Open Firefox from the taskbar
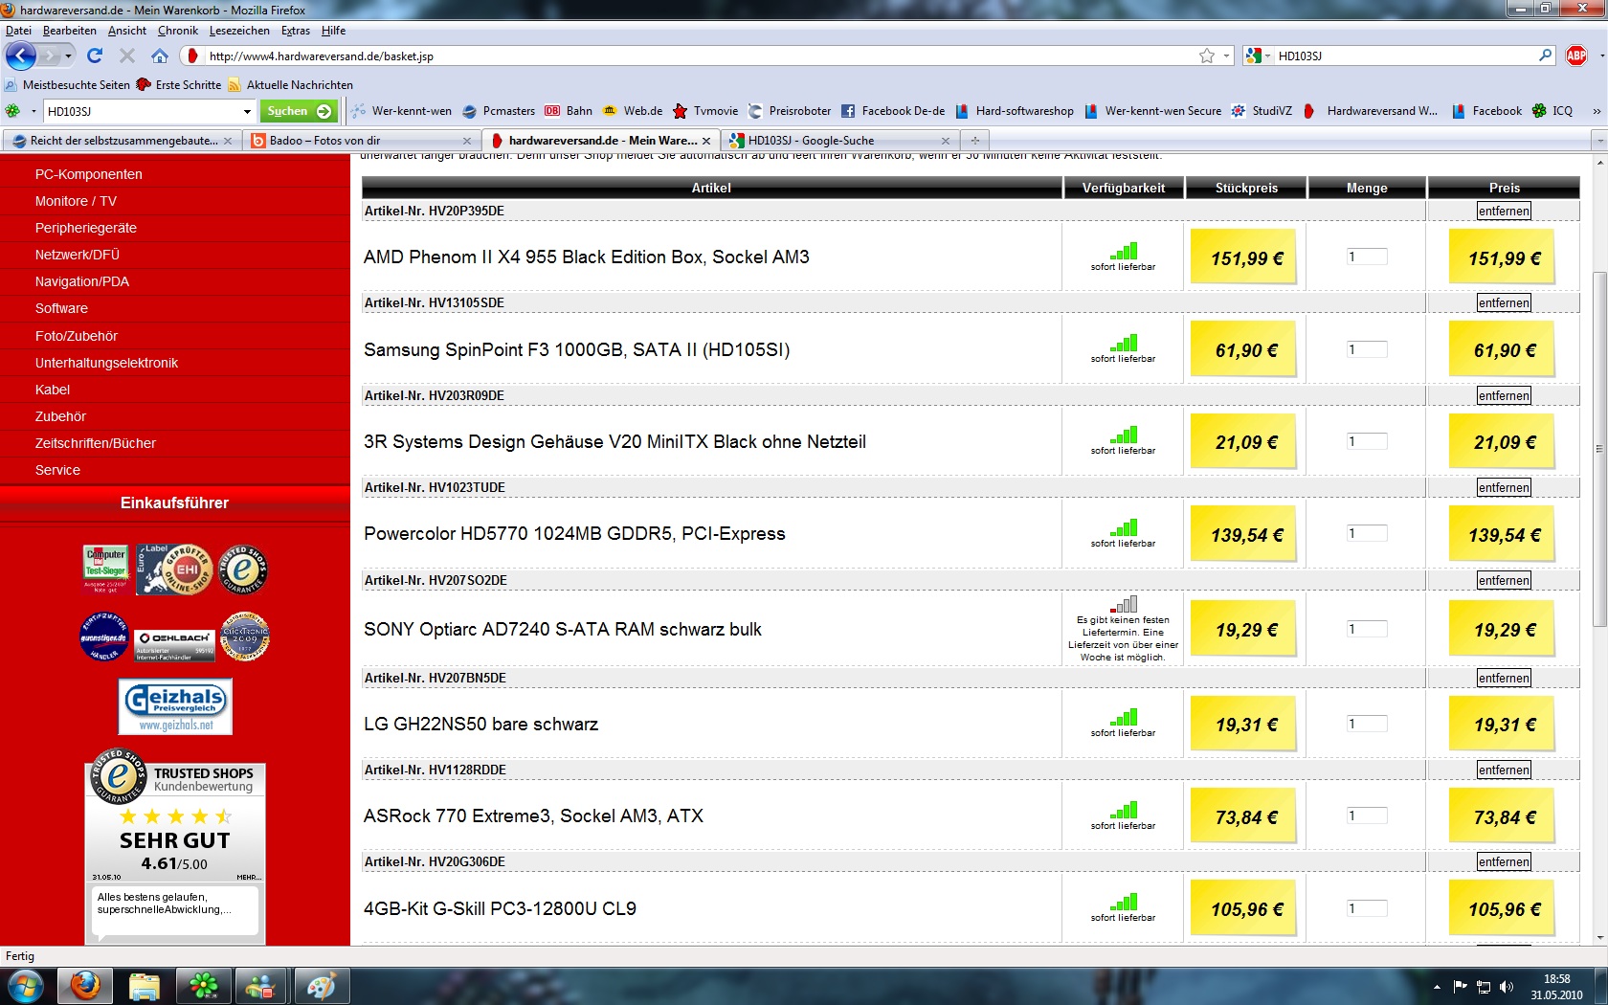The image size is (1608, 1005). point(85,985)
